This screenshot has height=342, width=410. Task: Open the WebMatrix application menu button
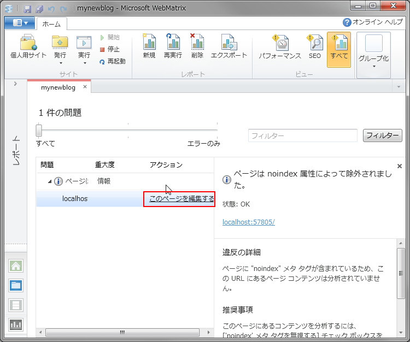(20, 23)
